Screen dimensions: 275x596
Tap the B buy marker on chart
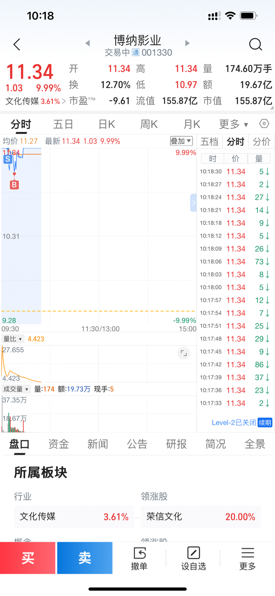click(x=14, y=185)
